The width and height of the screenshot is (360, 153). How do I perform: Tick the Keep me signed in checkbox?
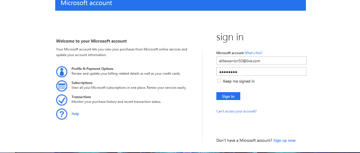coord(219,81)
